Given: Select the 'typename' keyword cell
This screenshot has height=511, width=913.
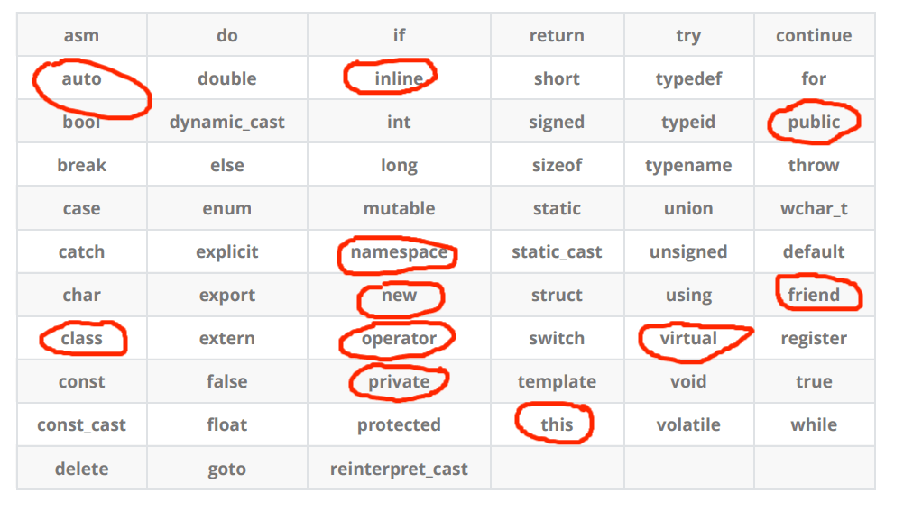Looking at the screenshot, I should click(x=688, y=166).
